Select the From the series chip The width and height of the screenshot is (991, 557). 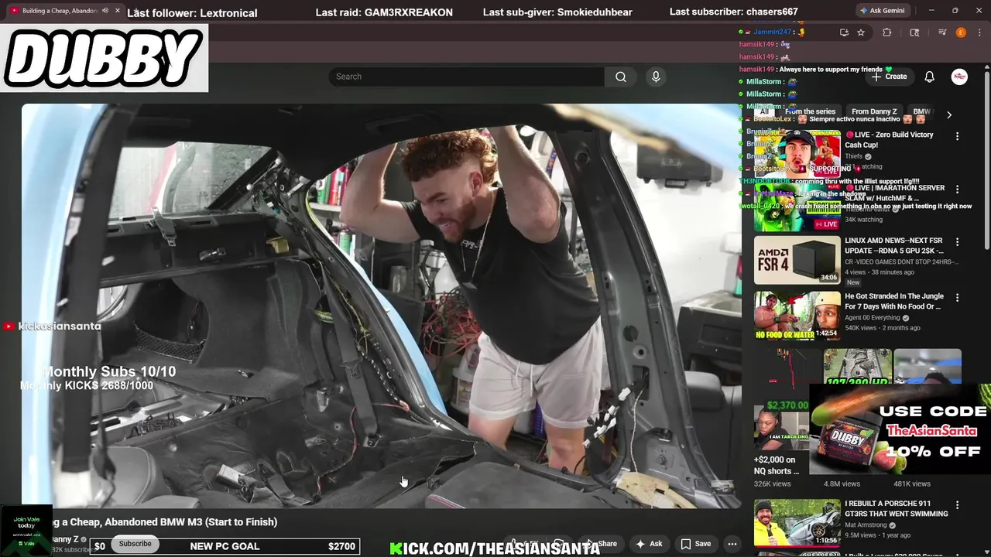point(810,111)
